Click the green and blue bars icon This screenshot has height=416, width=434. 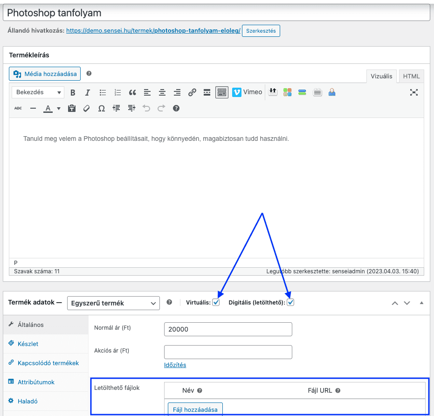(302, 92)
